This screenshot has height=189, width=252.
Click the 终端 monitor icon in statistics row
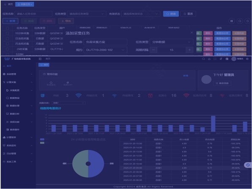pos(43,95)
